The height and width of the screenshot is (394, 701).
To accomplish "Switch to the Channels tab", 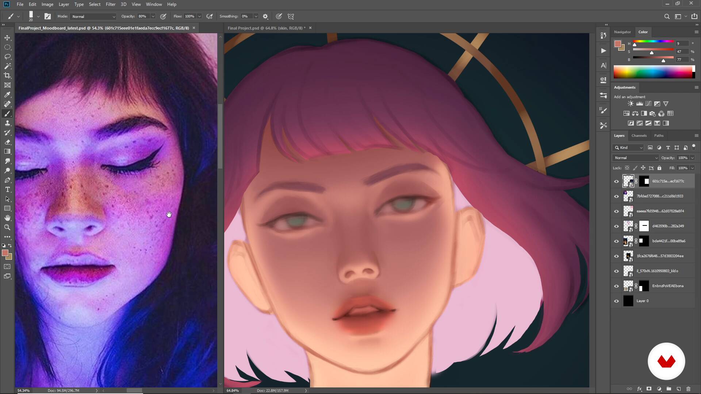I will click(x=639, y=135).
